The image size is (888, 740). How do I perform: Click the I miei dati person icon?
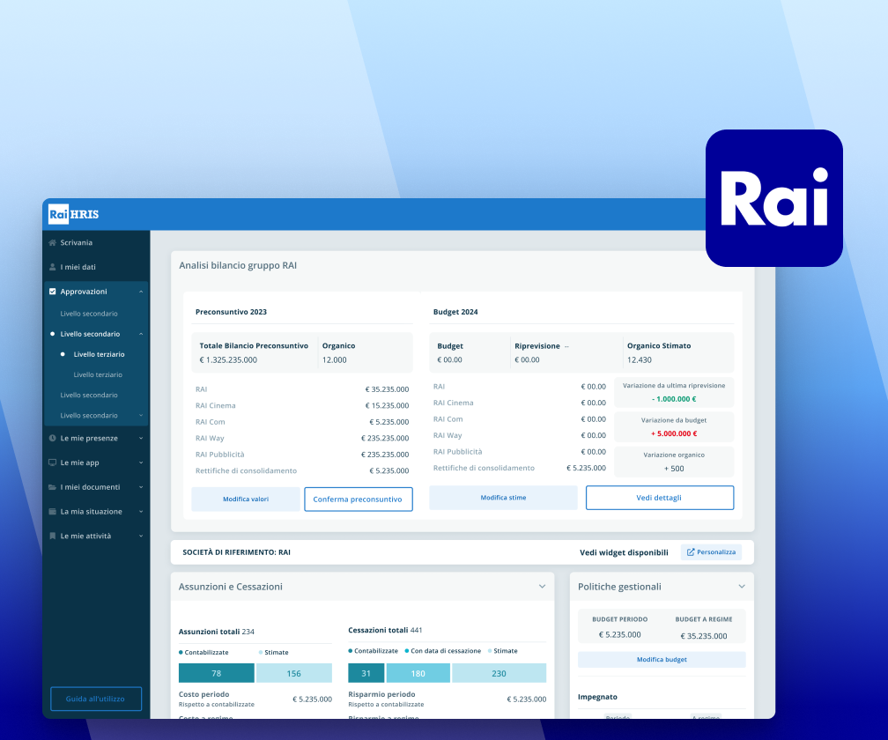click(52, 267)
